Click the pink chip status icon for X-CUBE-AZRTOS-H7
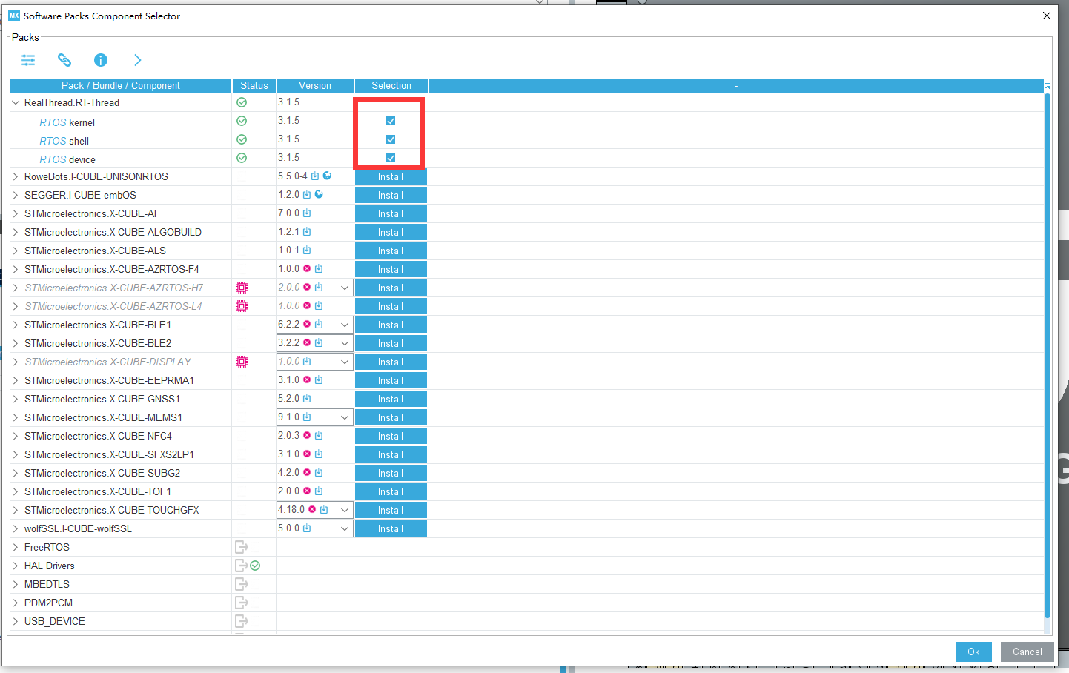Viewport: 1069px width, 673px height. (242, 288)
